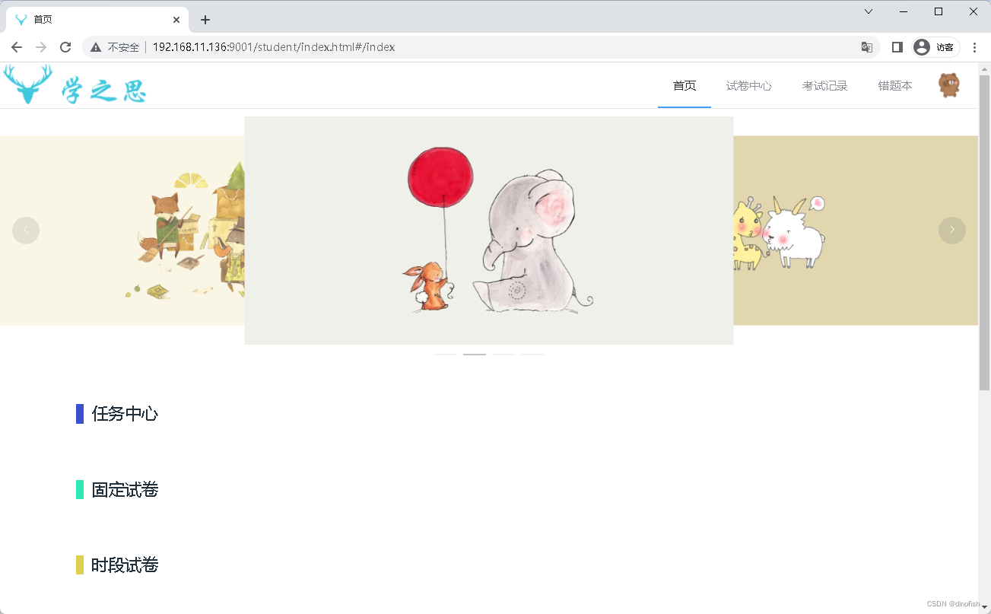Select the fourth carousel indicator dot
991x614 pixels.
tap(532, 353)
